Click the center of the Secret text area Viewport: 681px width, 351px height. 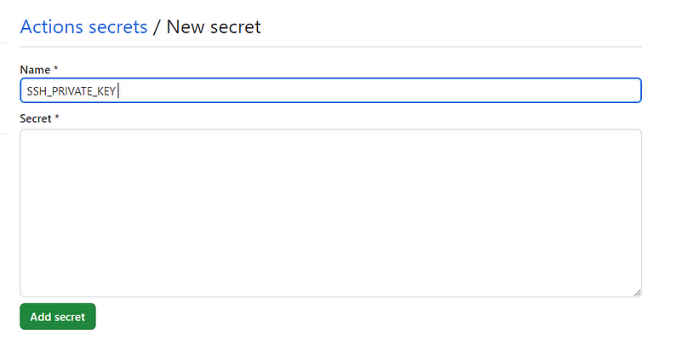click(329, 213)
